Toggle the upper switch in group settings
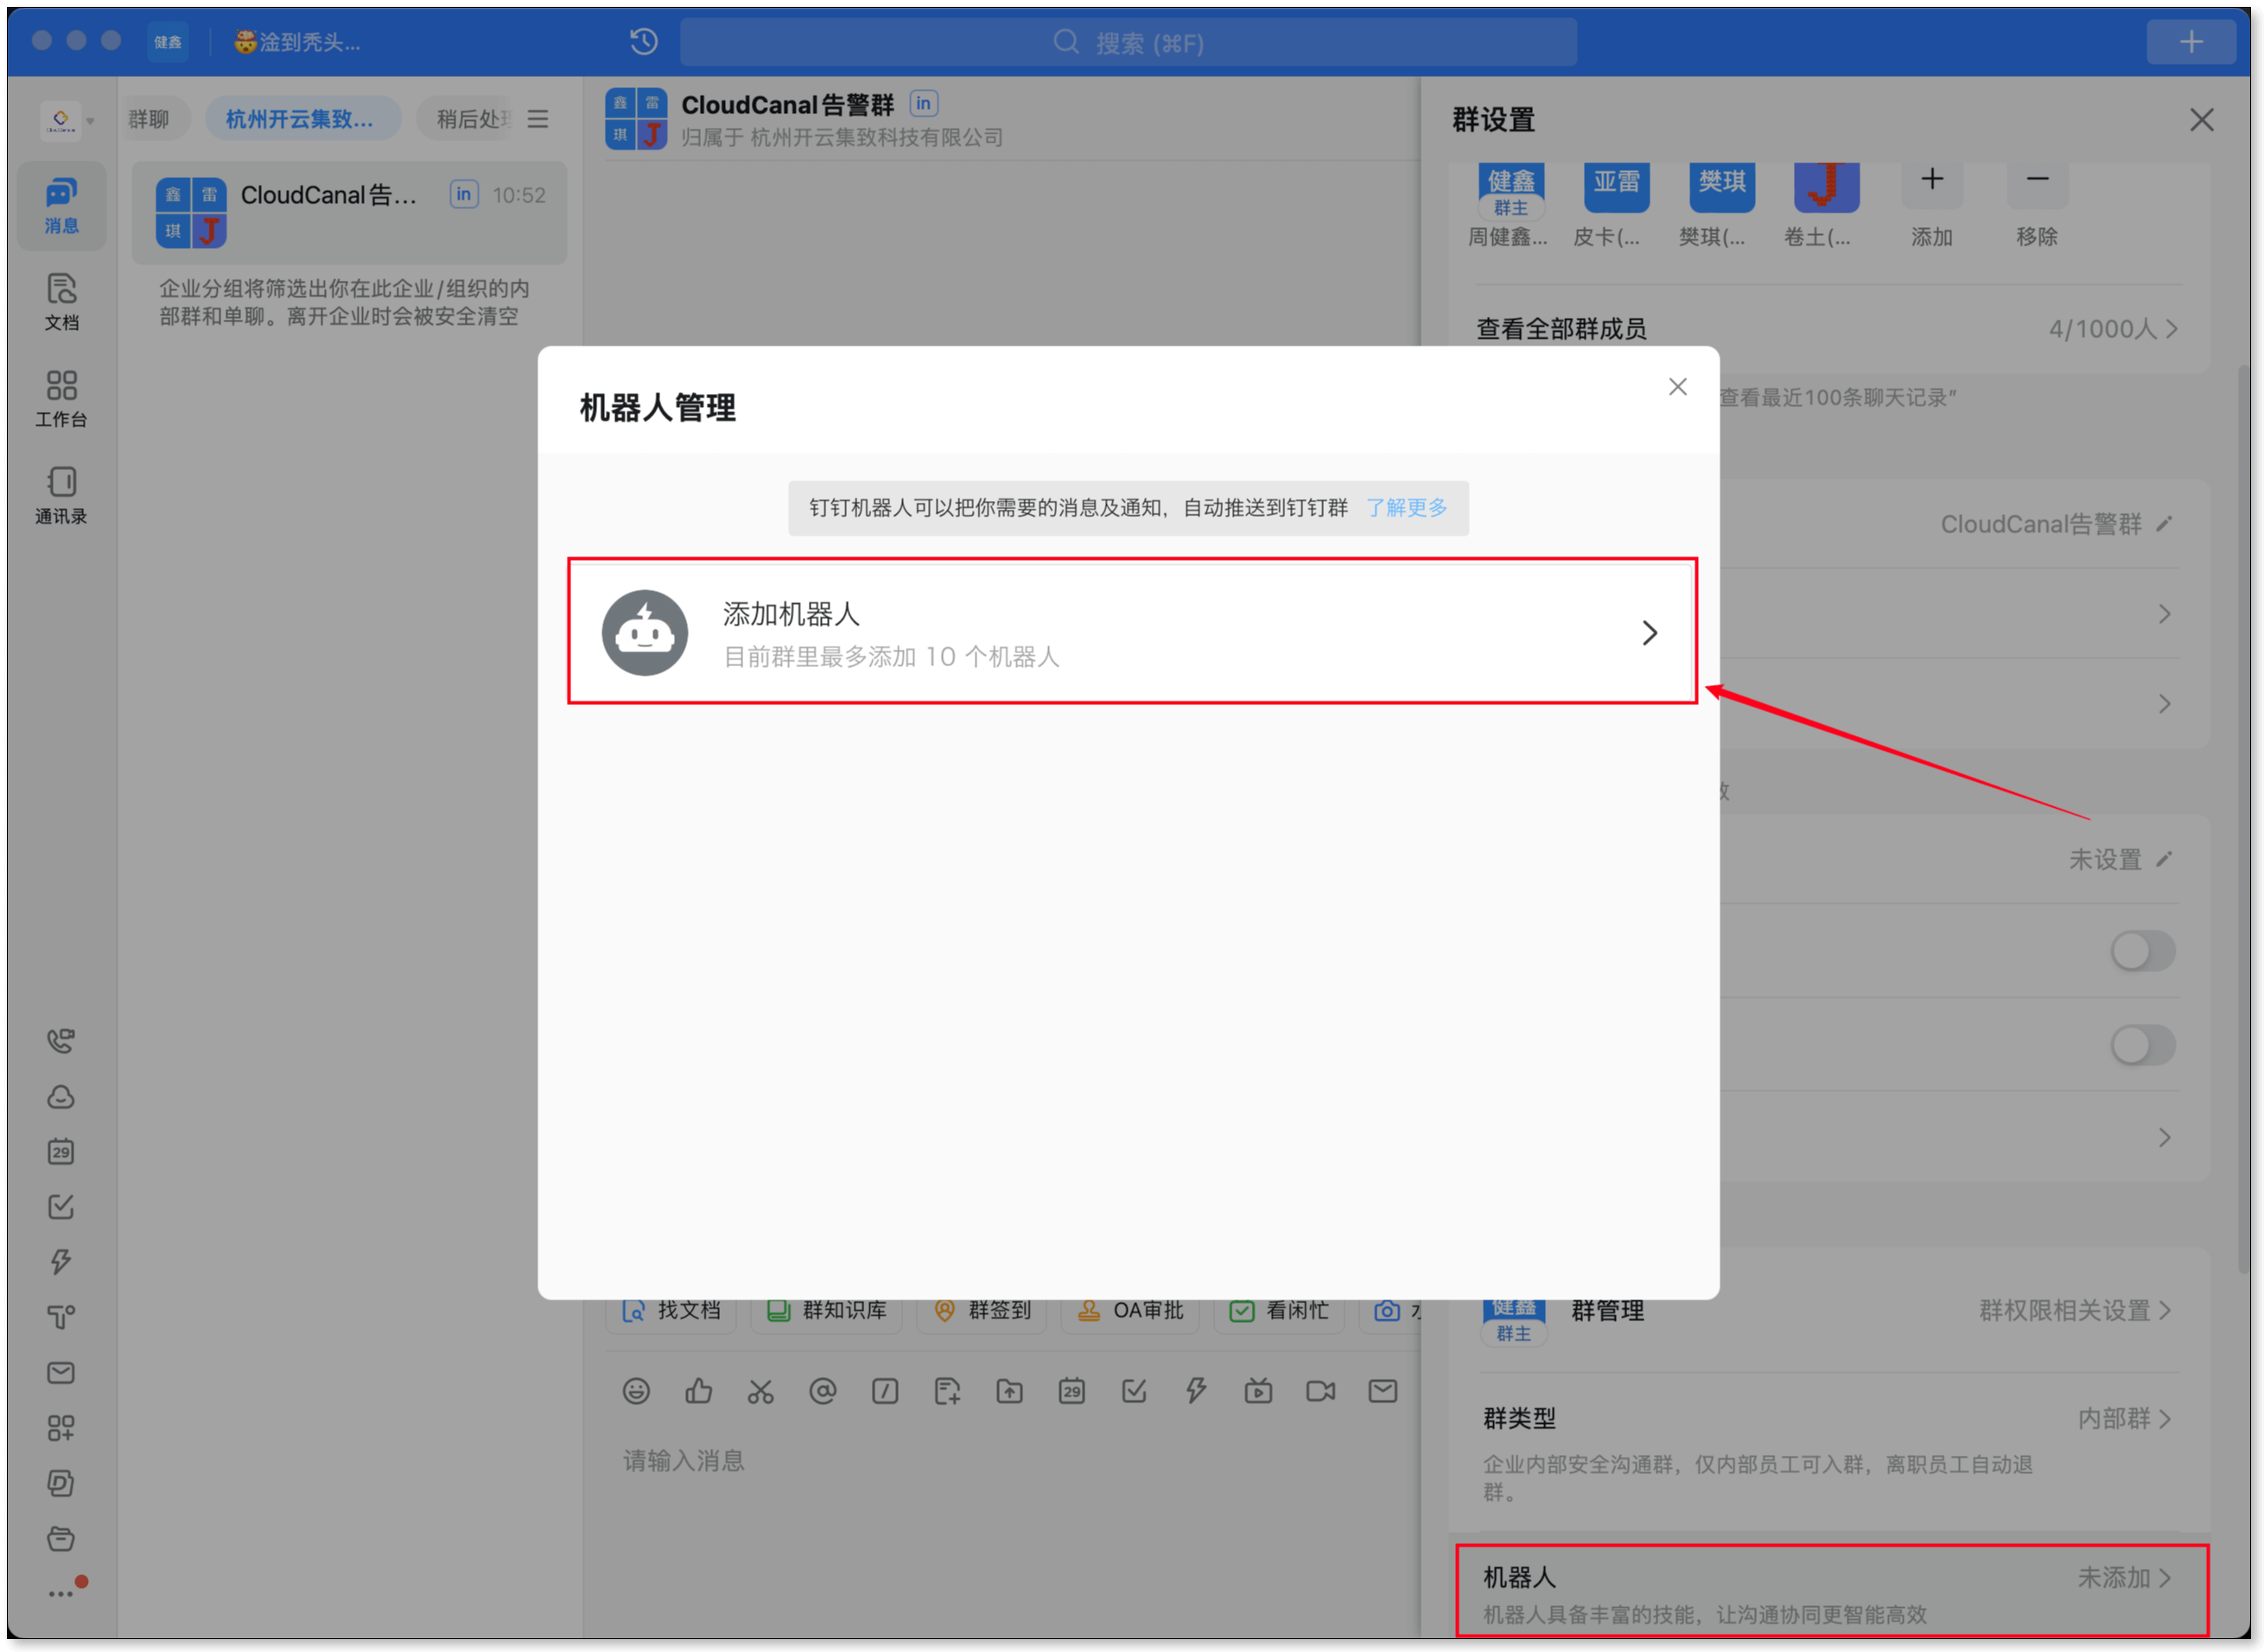This screenshot has height=1652, width=2264. point(2142,950)
